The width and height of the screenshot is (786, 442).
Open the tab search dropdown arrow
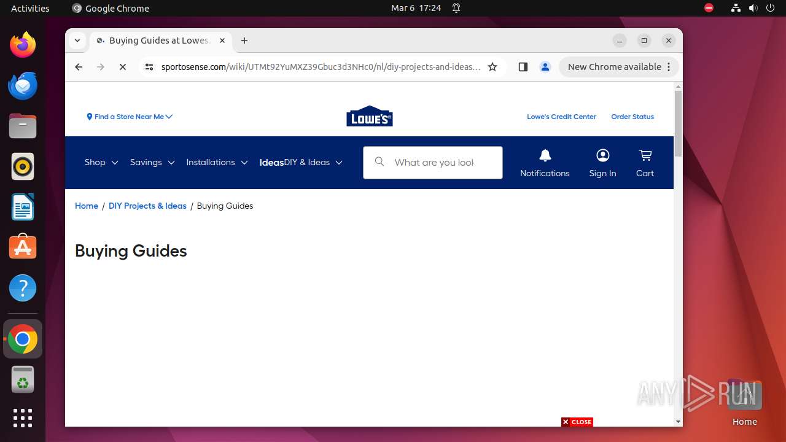[77, 41]
